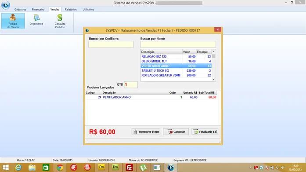The height and width of the screenshot is (172, 306).
Task: Open Adobe Dreamweaver (Dw) from taskbar
Action: (x=115, y=168)
